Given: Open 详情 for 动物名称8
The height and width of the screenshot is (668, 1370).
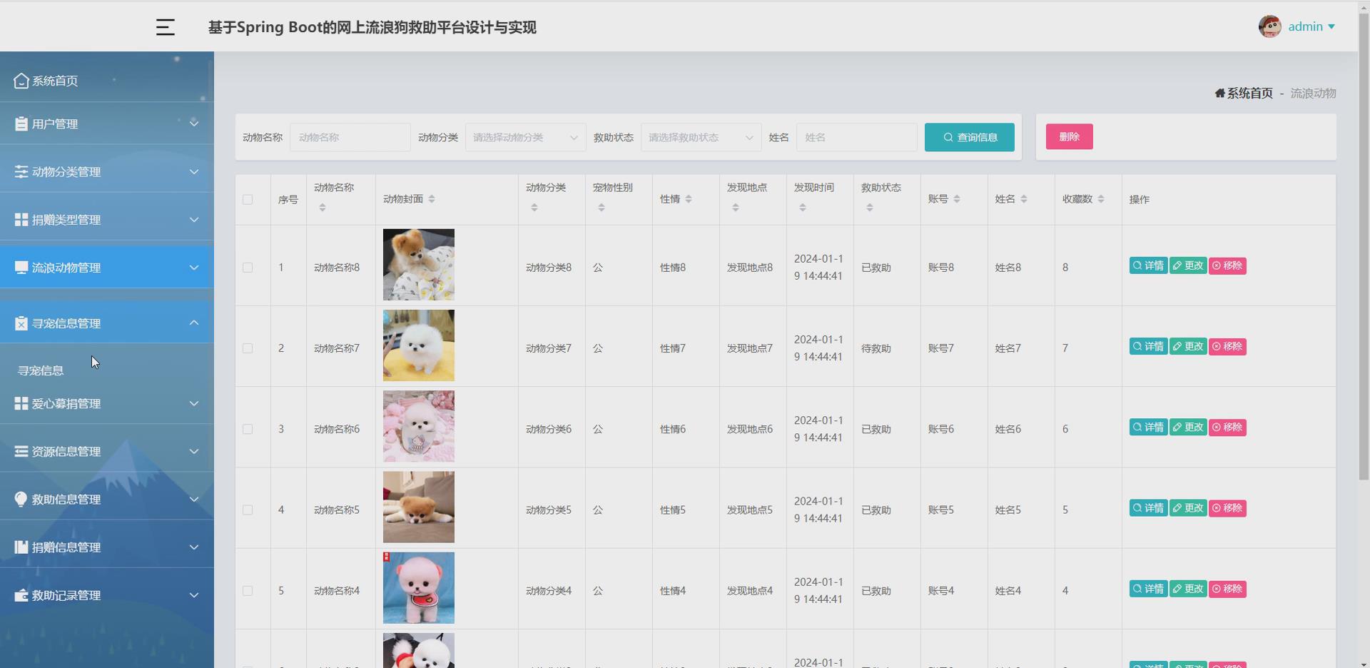Looking at the screenshot, I should coord(1148,265).
